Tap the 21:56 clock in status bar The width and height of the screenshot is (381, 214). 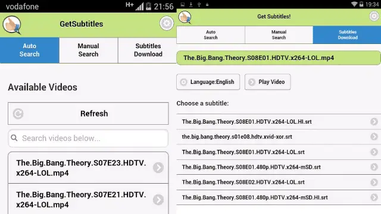(x=164, y=7)
